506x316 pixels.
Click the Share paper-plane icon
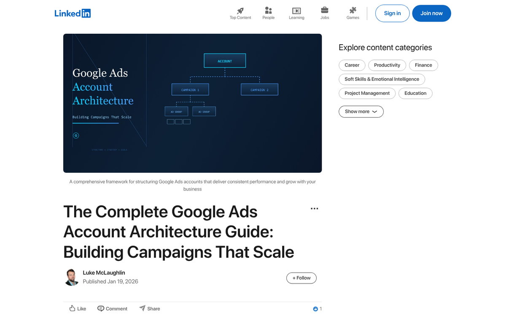pyautogui.click(x=143, y=308)
